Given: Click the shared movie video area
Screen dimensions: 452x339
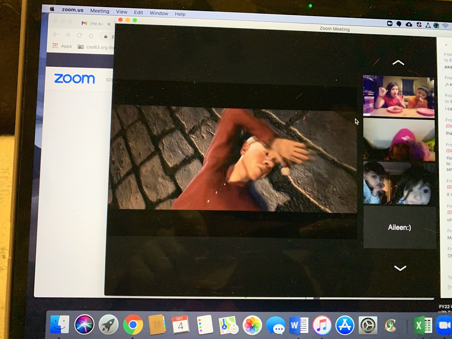Looking at the screenshot, I should pyautogui.click(x=233, y=158).
